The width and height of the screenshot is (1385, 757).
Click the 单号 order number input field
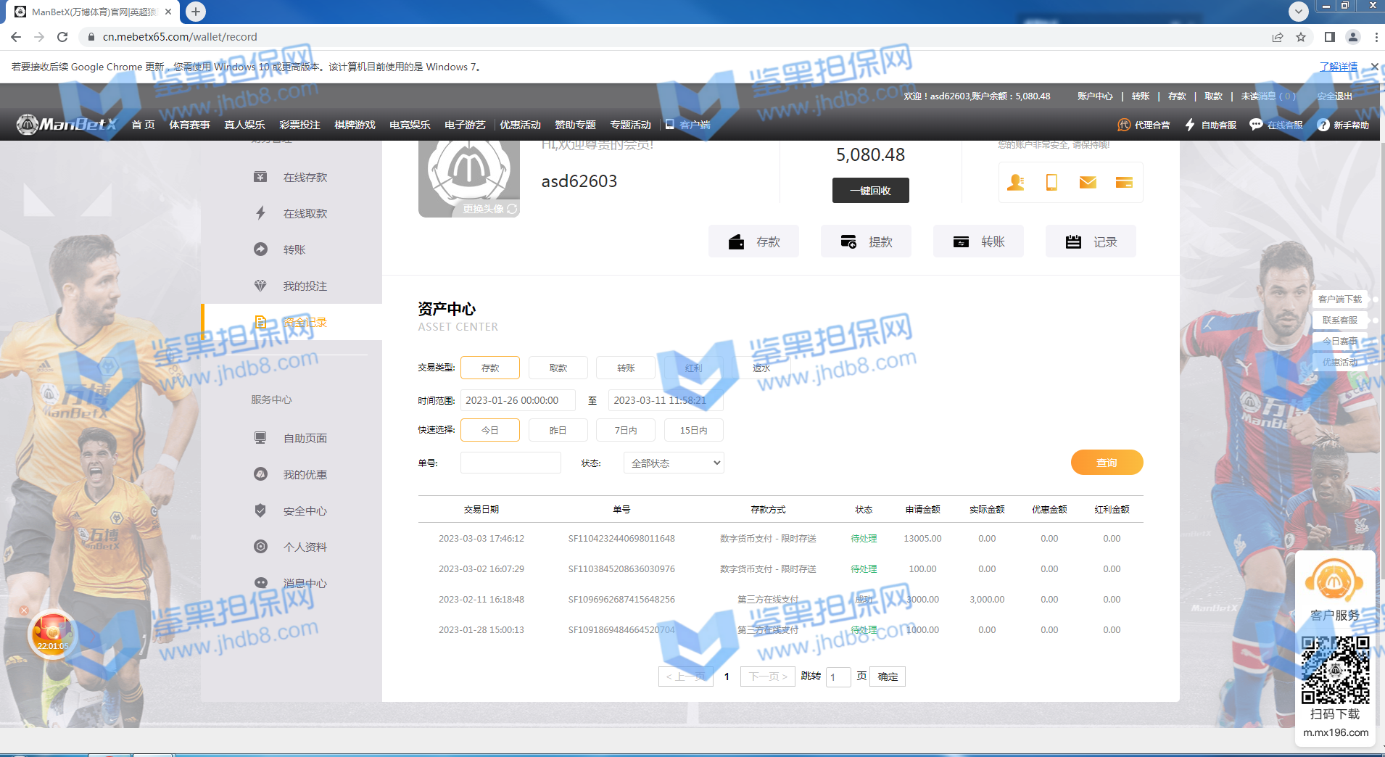pos(510,463)
